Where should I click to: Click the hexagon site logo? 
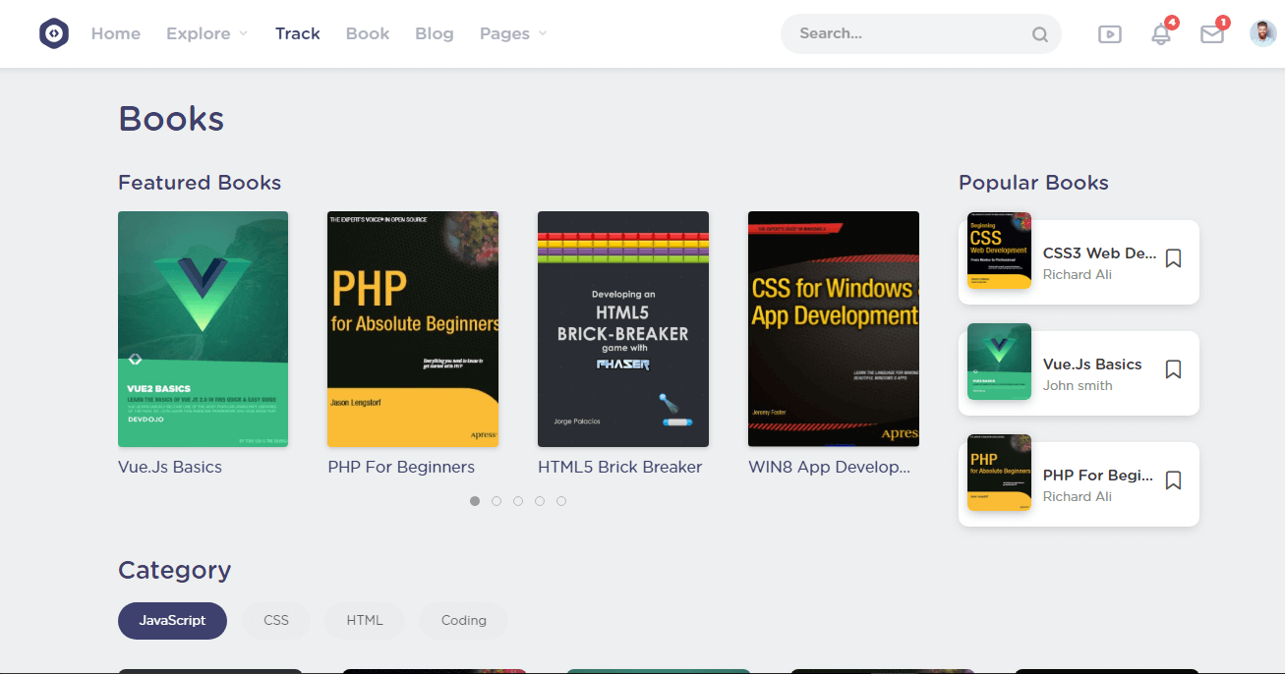pos(54,33)
